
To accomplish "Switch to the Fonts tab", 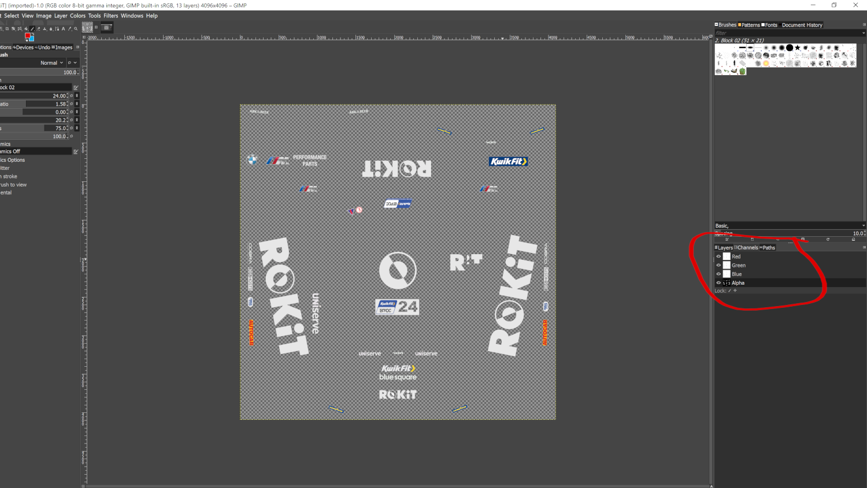I will 769,25.
